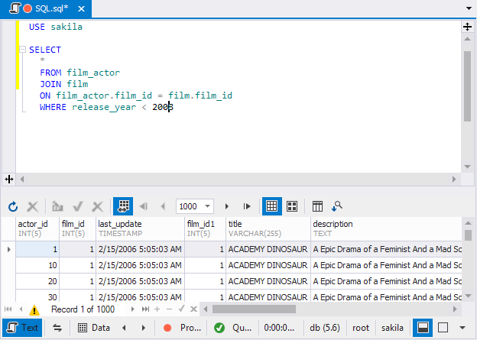
Task: Switch to the Text view tab
Action: 22,328
